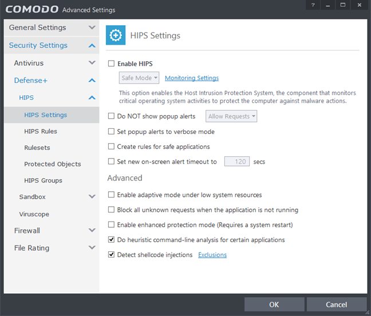Select Security Settings label in sidebar
The image size is (371, 316).
(38, 45)
